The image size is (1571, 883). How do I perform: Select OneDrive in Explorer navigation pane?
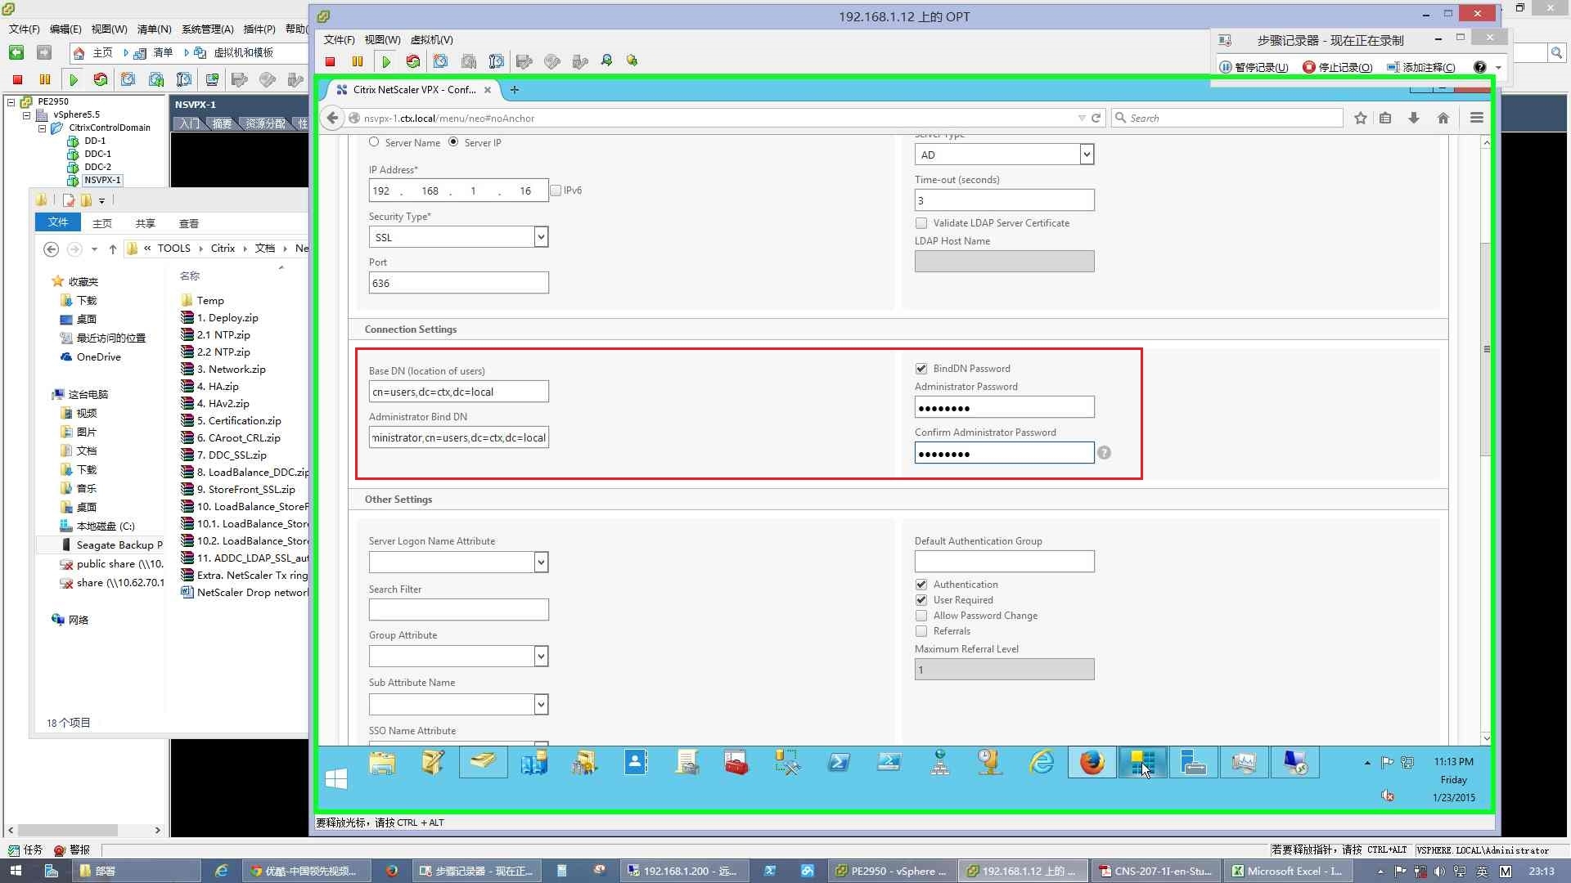pyautogui.click(x=98, y=357)
